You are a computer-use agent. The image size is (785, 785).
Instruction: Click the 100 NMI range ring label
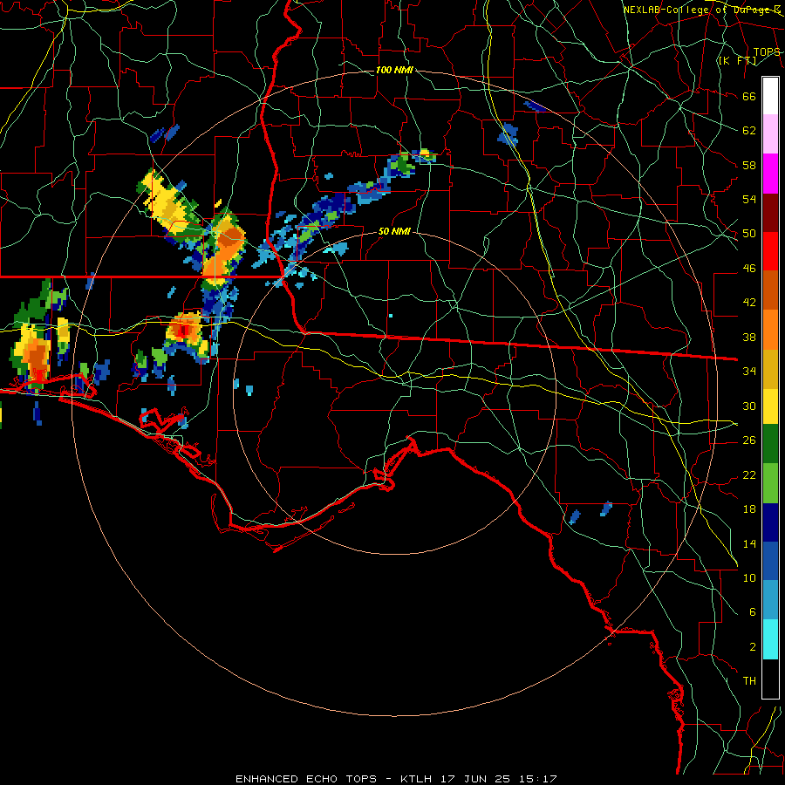[x=394, y=70]
